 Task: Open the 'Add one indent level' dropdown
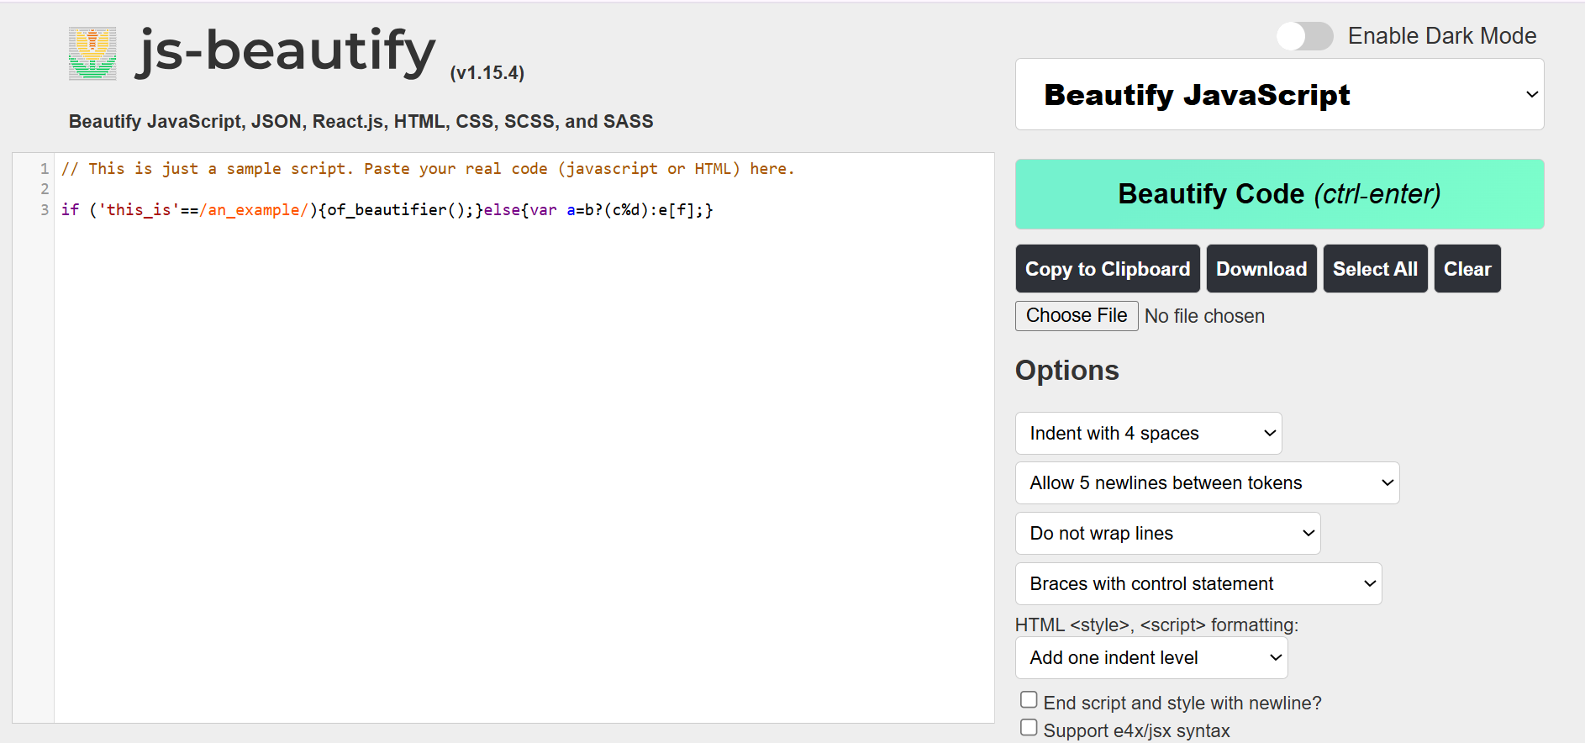pyautogui.click(x=1151, y=657)
